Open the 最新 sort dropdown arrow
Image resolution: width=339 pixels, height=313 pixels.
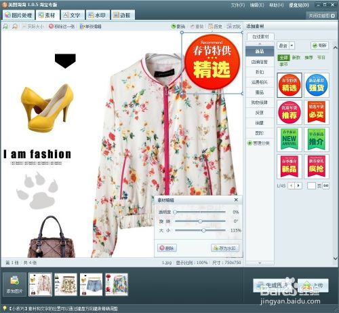pos(292,45)
